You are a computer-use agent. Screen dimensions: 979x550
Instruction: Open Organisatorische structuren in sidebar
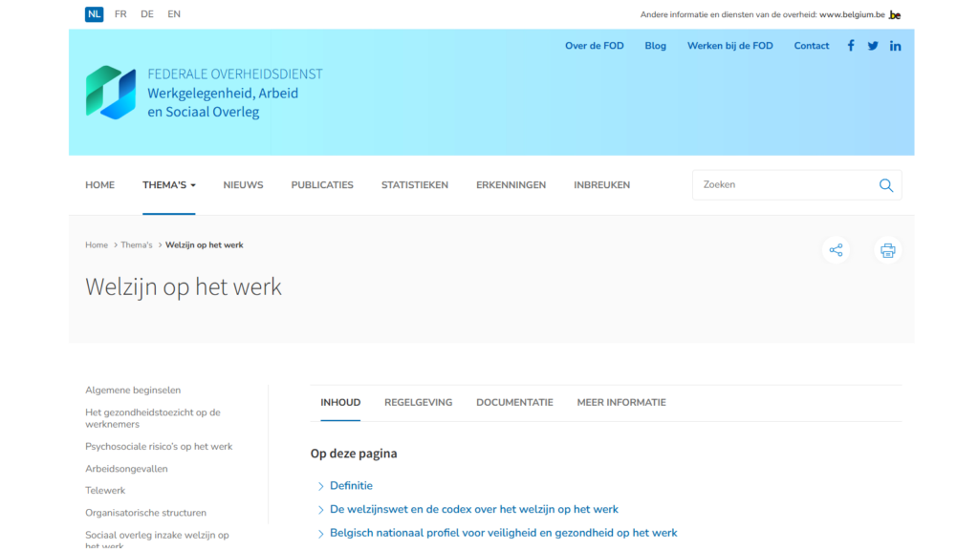[145, 513]
